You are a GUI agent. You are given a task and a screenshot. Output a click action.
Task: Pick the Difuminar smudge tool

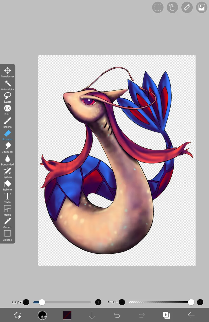[x=7, y=148]
